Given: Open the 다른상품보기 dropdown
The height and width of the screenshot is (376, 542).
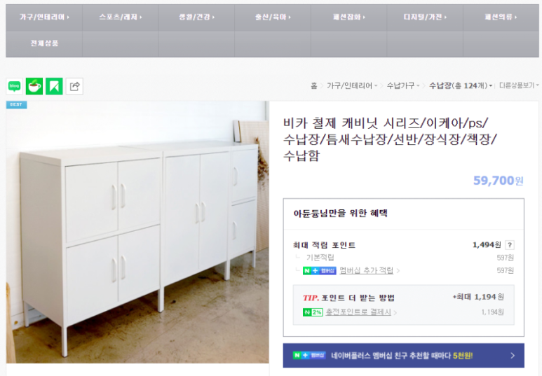Looking at the screenshot, I should (x=519, y=85).
